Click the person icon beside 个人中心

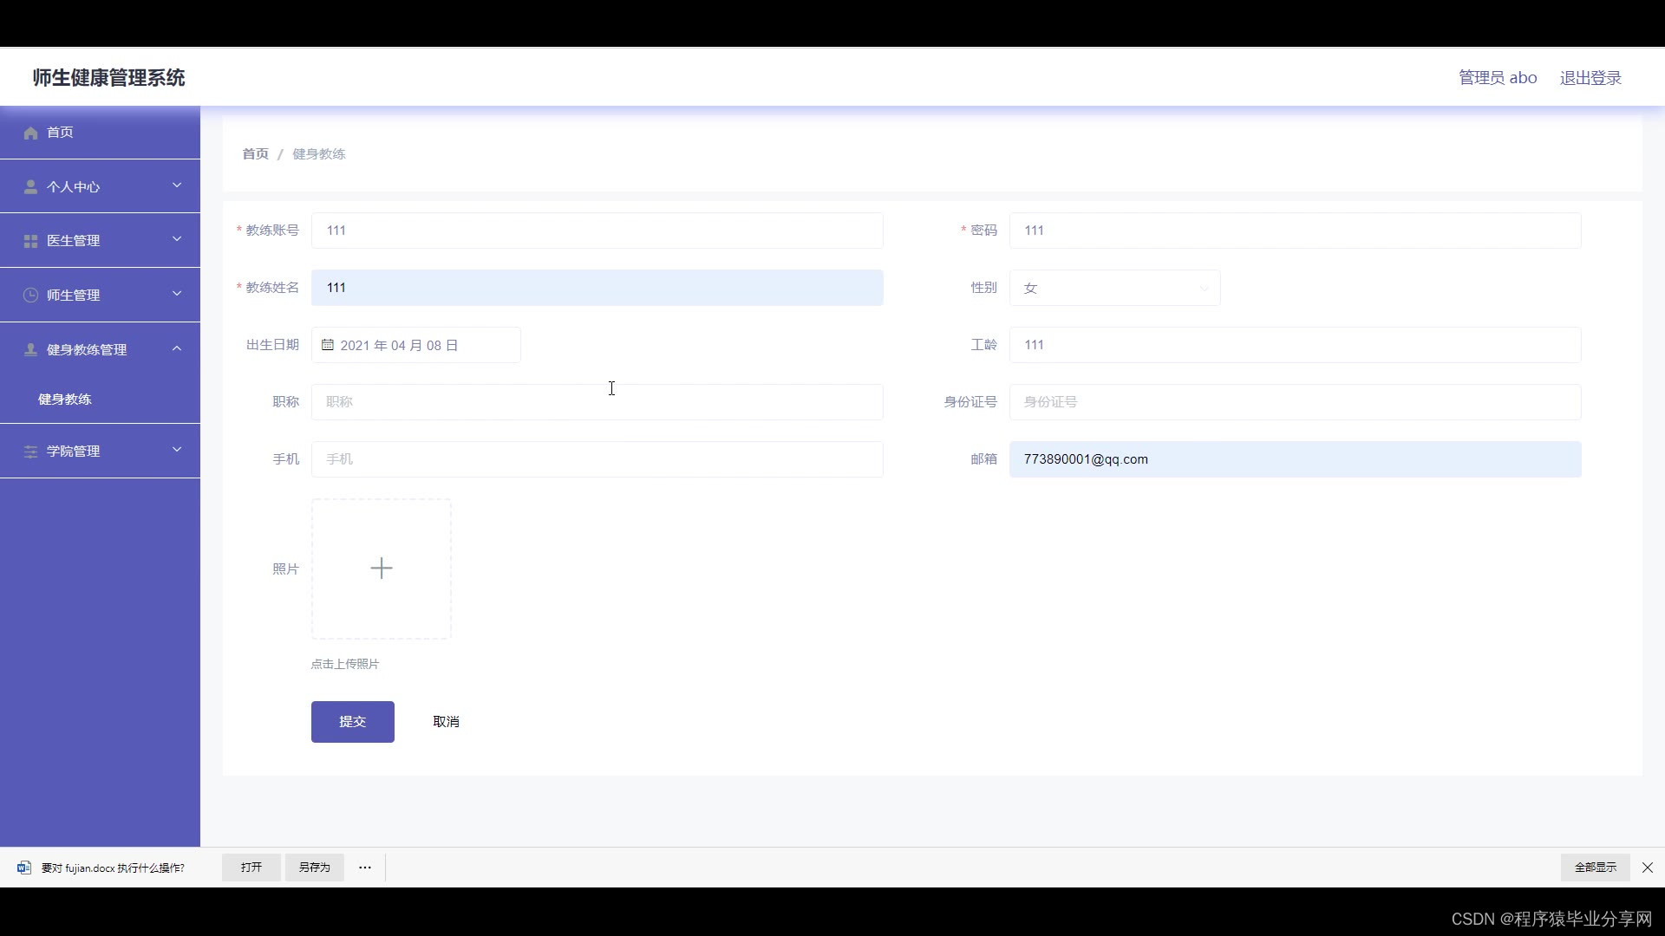click(30, 187)
